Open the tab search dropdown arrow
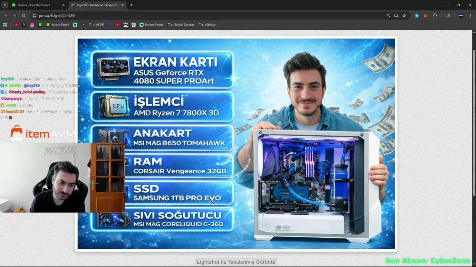The image size is (476, 267). (x=5, y=5)
